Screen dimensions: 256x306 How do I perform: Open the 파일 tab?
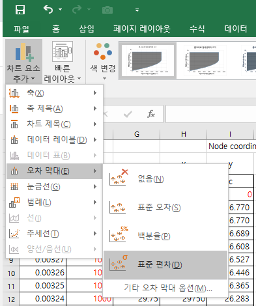click(21, 29)
